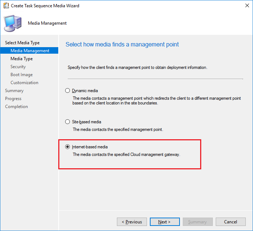Select the Summary step in the sidebar
Viewport: 253px width, 231px height.
click(14, 91)
